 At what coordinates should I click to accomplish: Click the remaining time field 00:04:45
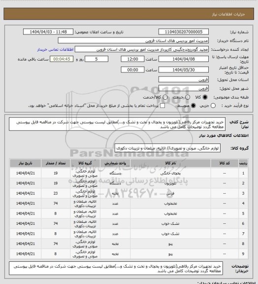coord(62,59)
